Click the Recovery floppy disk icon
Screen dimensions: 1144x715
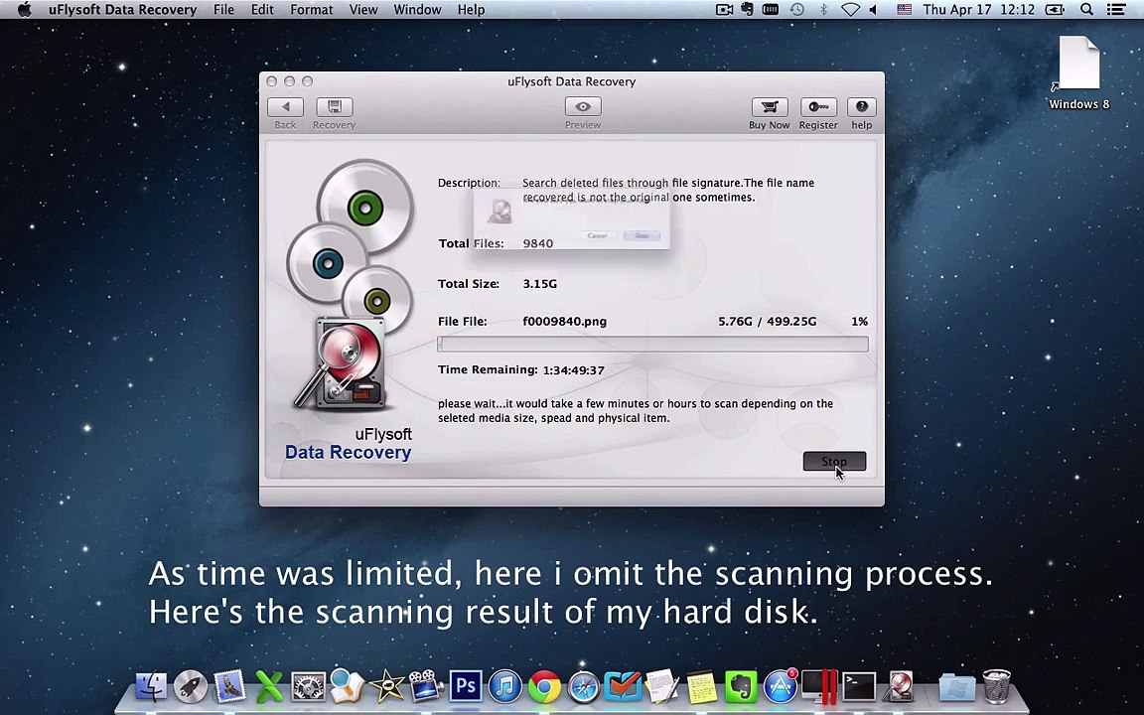tap(334, 107)
